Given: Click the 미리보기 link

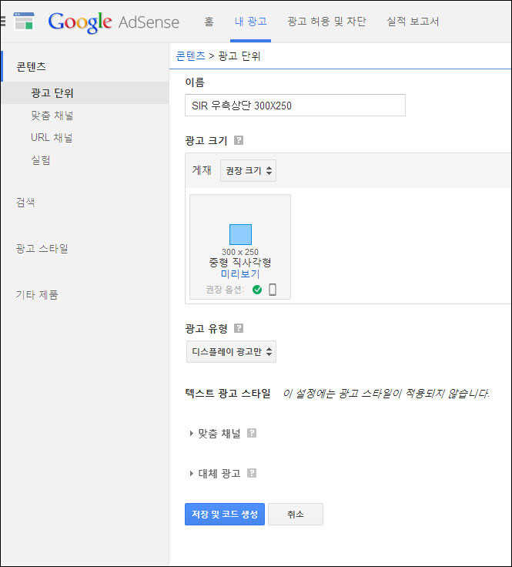Looking at the screenshot, I should point(240,273).
